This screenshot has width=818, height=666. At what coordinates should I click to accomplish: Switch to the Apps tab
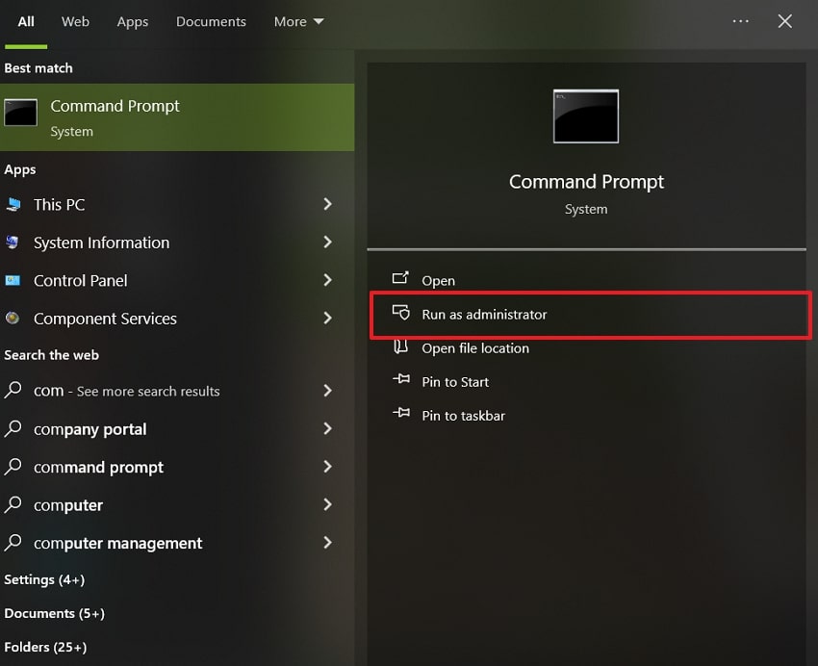(x=133, y=21)
